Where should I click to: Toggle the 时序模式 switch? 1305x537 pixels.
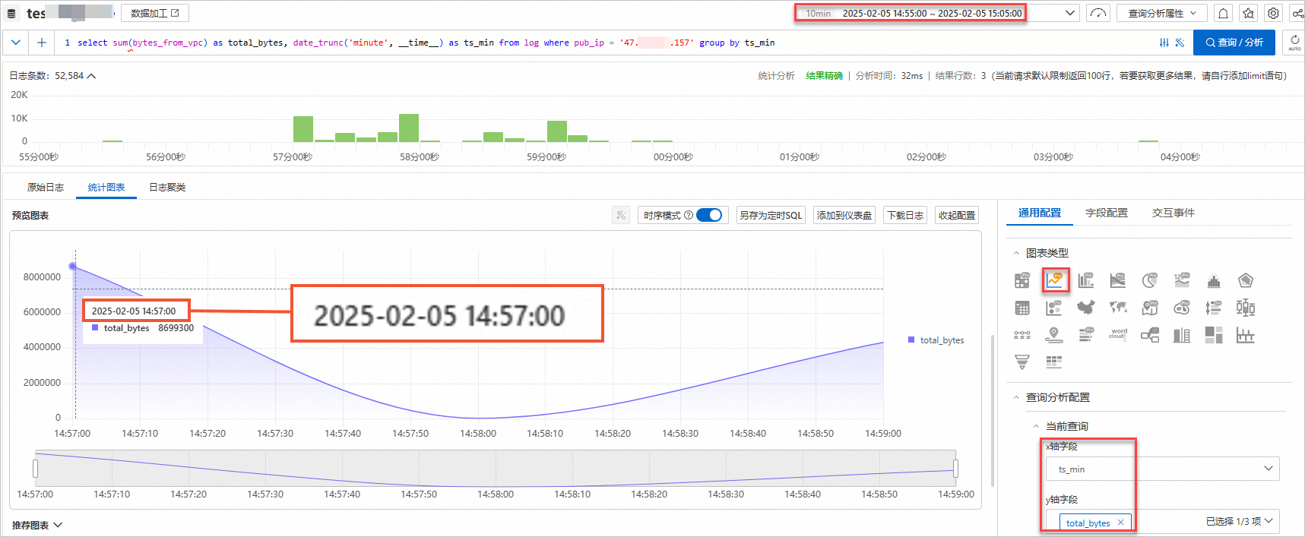[x=709, y=215]
